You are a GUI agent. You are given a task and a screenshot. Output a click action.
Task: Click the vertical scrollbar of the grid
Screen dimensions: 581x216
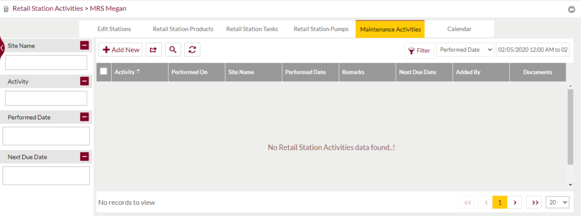point(570,126)
